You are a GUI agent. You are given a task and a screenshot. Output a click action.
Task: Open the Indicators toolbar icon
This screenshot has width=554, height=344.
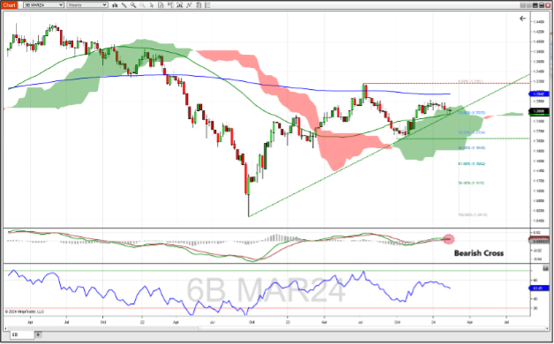(179, 5)
